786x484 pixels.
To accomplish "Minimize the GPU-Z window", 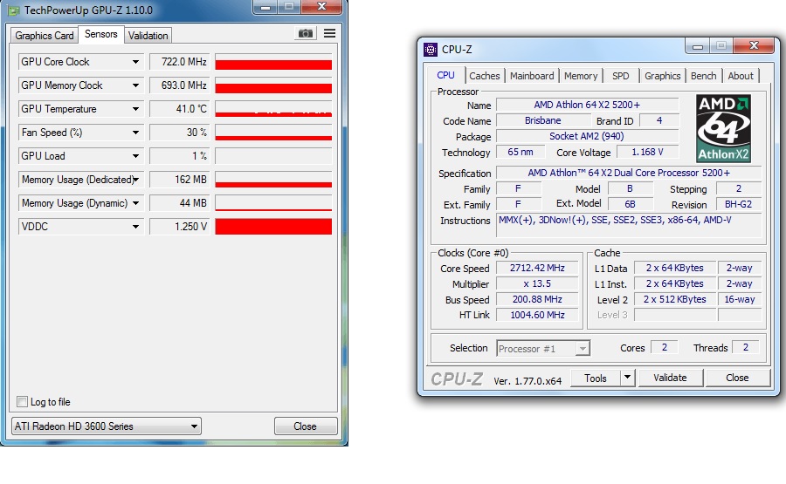I will click(265, 7).
